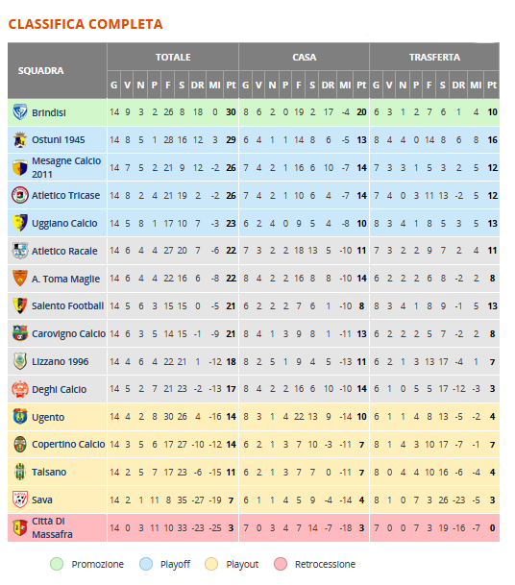Click the green Promozione legend swatch

click(x=57, y=564)
